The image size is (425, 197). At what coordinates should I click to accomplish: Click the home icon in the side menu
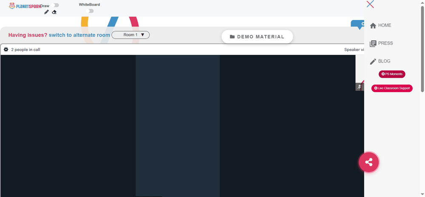[373, 25]
